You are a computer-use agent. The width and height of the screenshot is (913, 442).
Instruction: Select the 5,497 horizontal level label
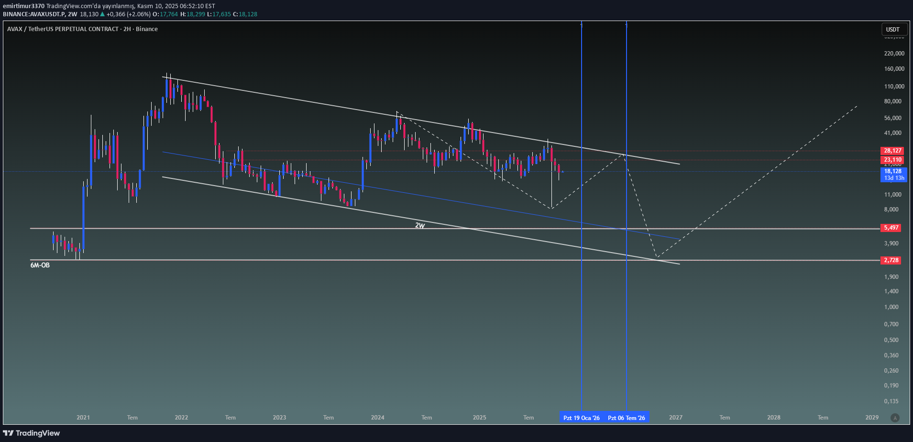tap(891, 228)
